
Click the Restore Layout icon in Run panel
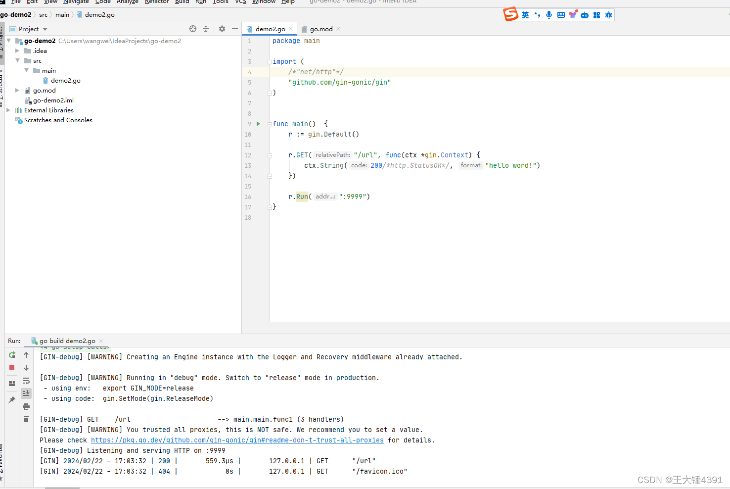[x=12, y=384]
